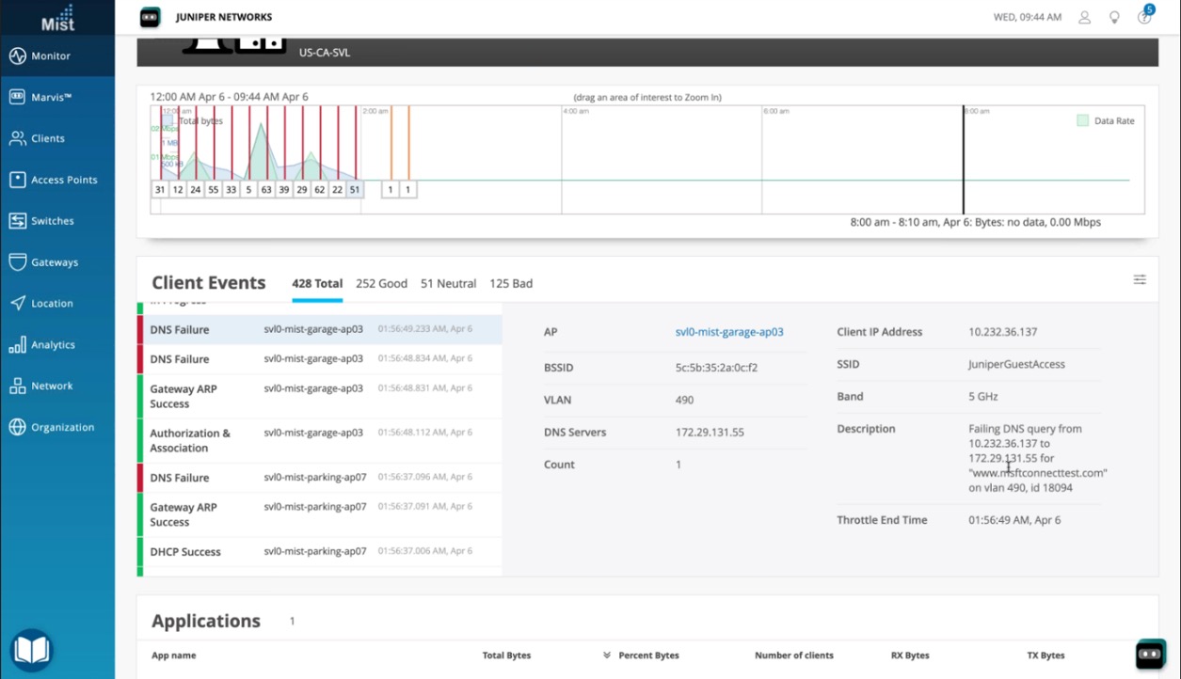This screenshot has width=1181, height=679.
Task: Click the help icon with notification badge
Action: point(1144,17)
